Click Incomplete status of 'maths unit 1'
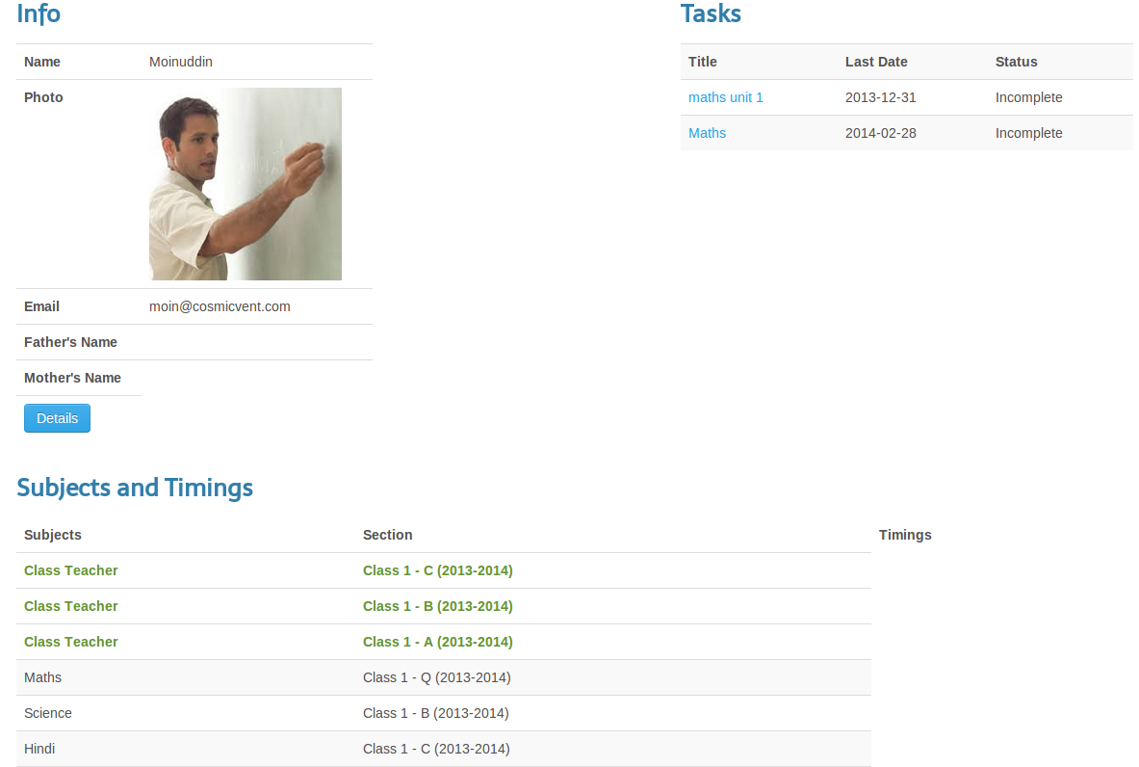Viewport: 1139px width, 767px height. click(1028, 97)
